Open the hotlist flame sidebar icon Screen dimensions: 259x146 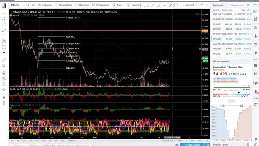tap(255, 36)
